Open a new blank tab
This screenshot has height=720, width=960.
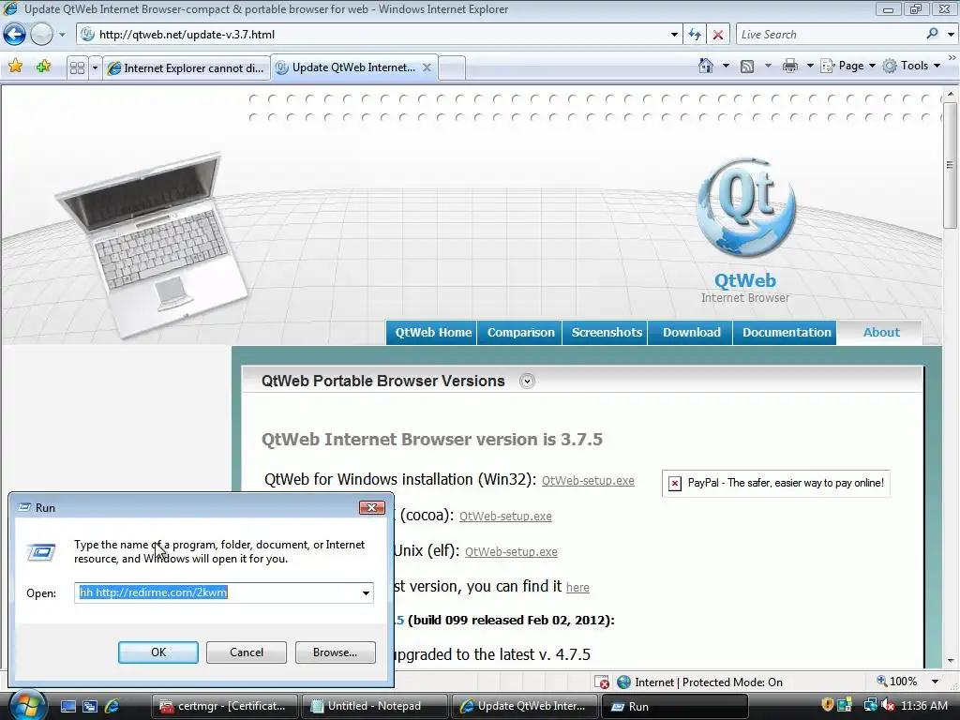[452, 67]
